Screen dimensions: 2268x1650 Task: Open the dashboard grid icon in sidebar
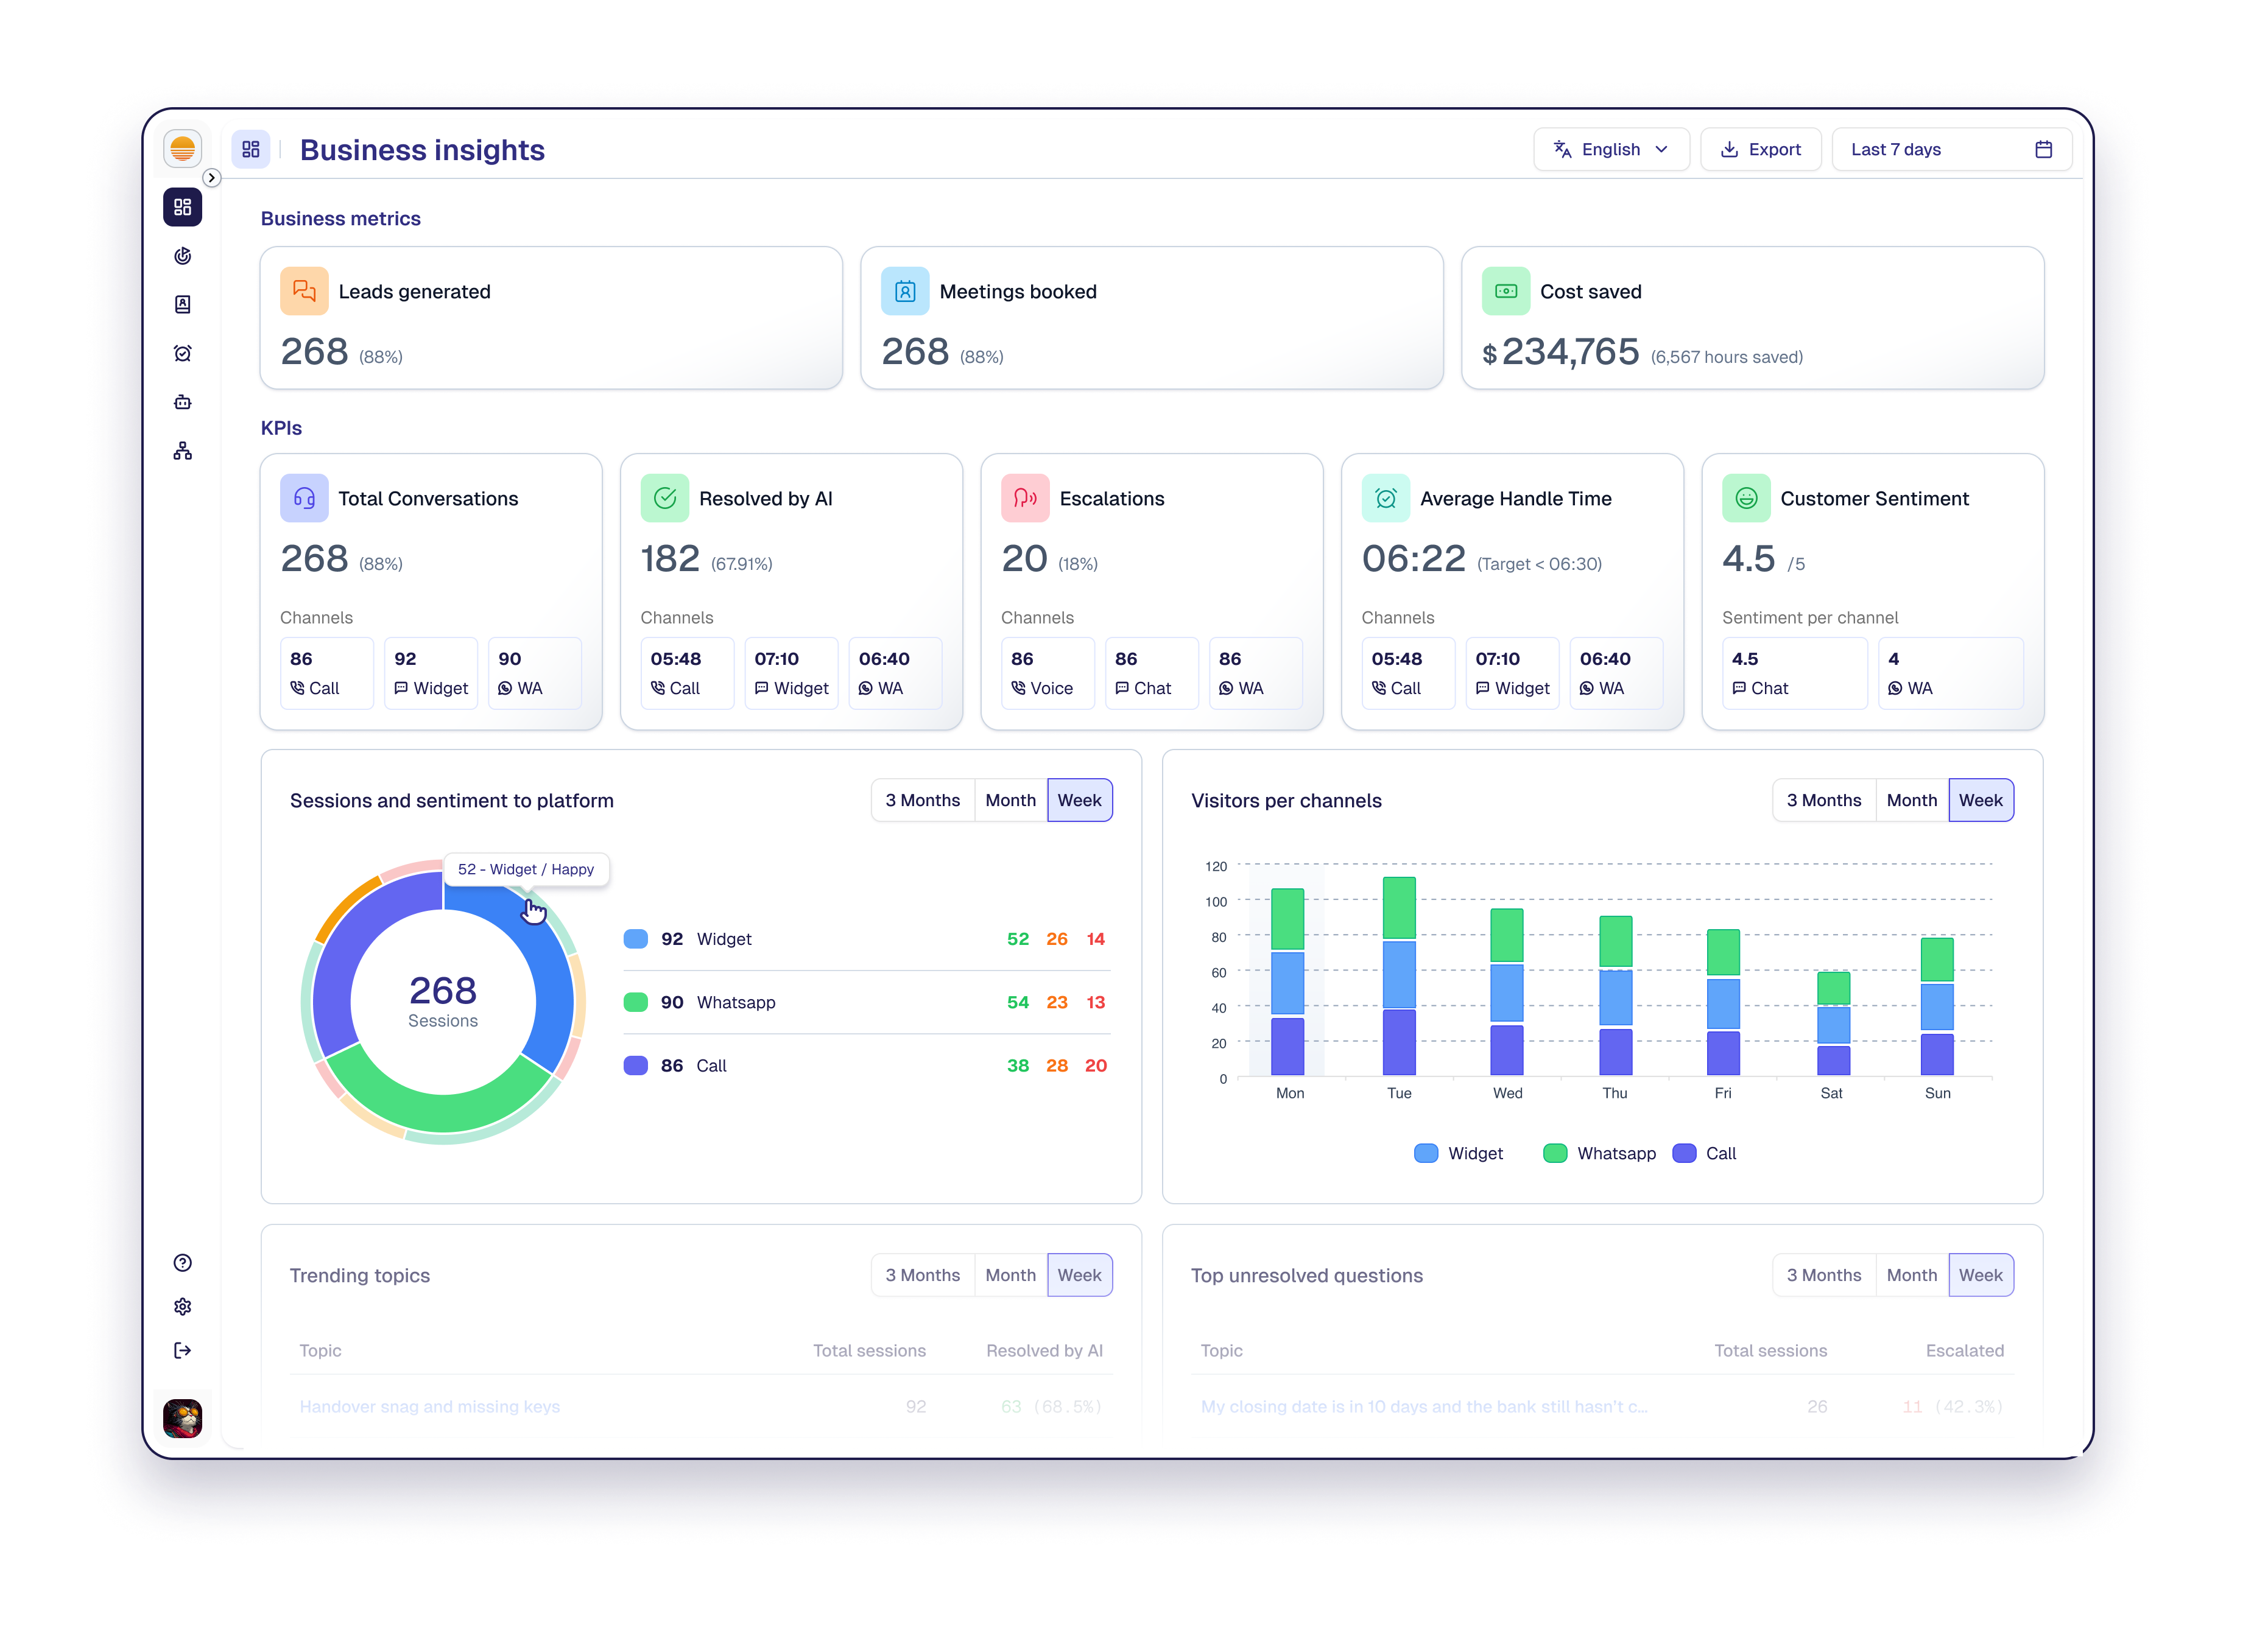[182, 207]
